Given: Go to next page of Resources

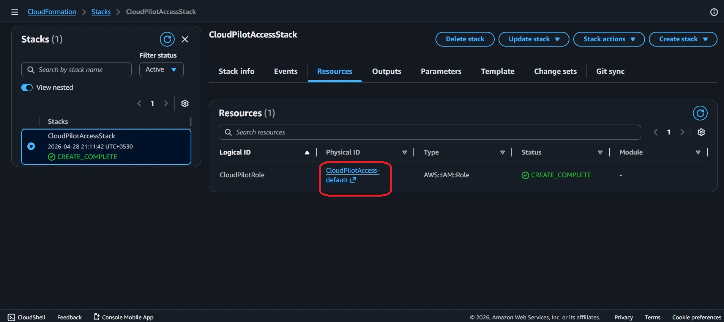Looking at the screenshot, I should [682, 132].
